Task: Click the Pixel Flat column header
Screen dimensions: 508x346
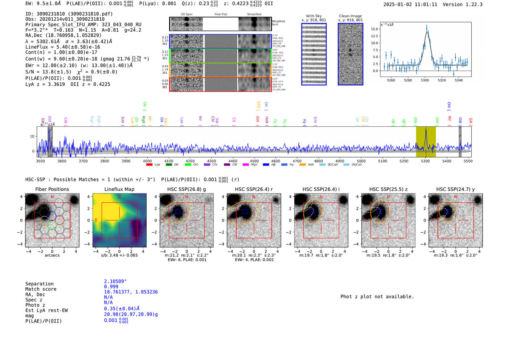Action: (221, 14)
